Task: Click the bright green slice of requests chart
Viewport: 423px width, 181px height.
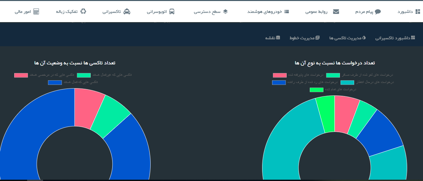Action: [326, 115]
